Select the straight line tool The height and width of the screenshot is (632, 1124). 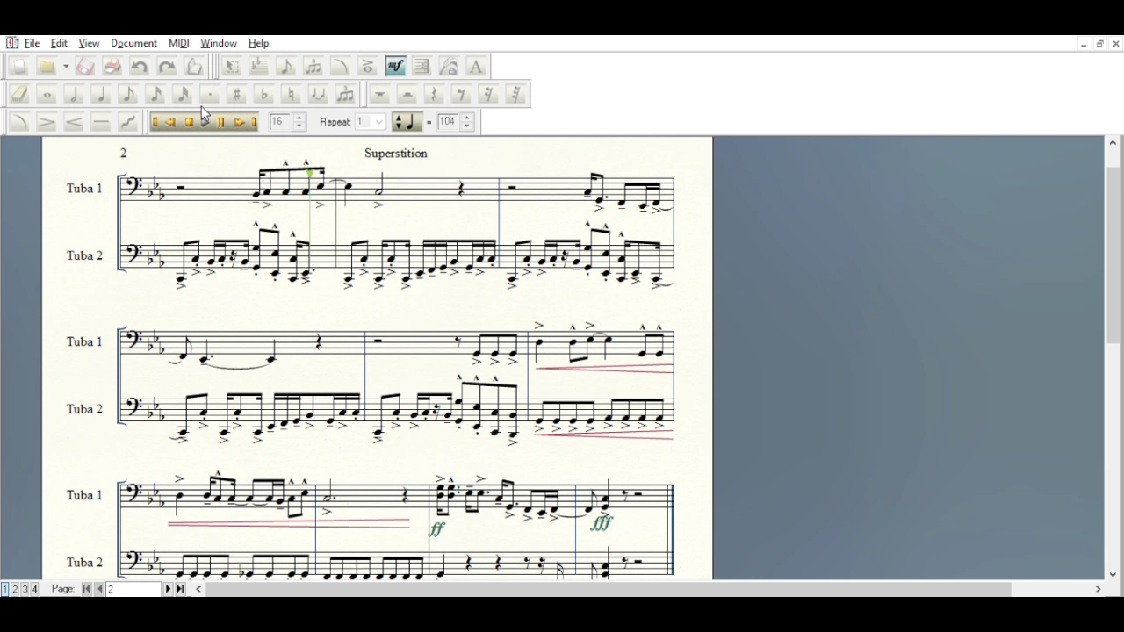coord(101,122)
